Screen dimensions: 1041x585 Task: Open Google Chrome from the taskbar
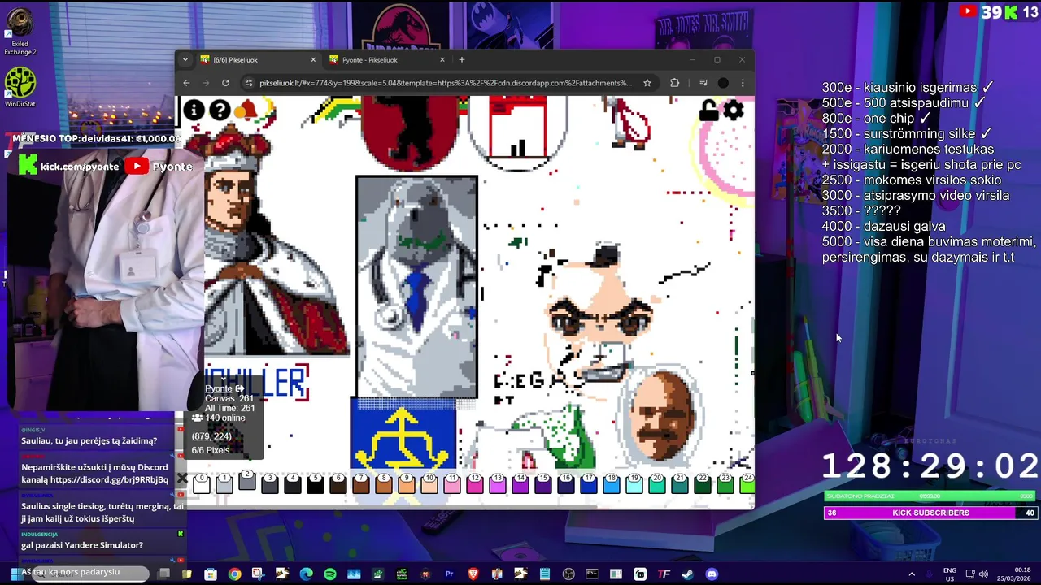(234, 574)
